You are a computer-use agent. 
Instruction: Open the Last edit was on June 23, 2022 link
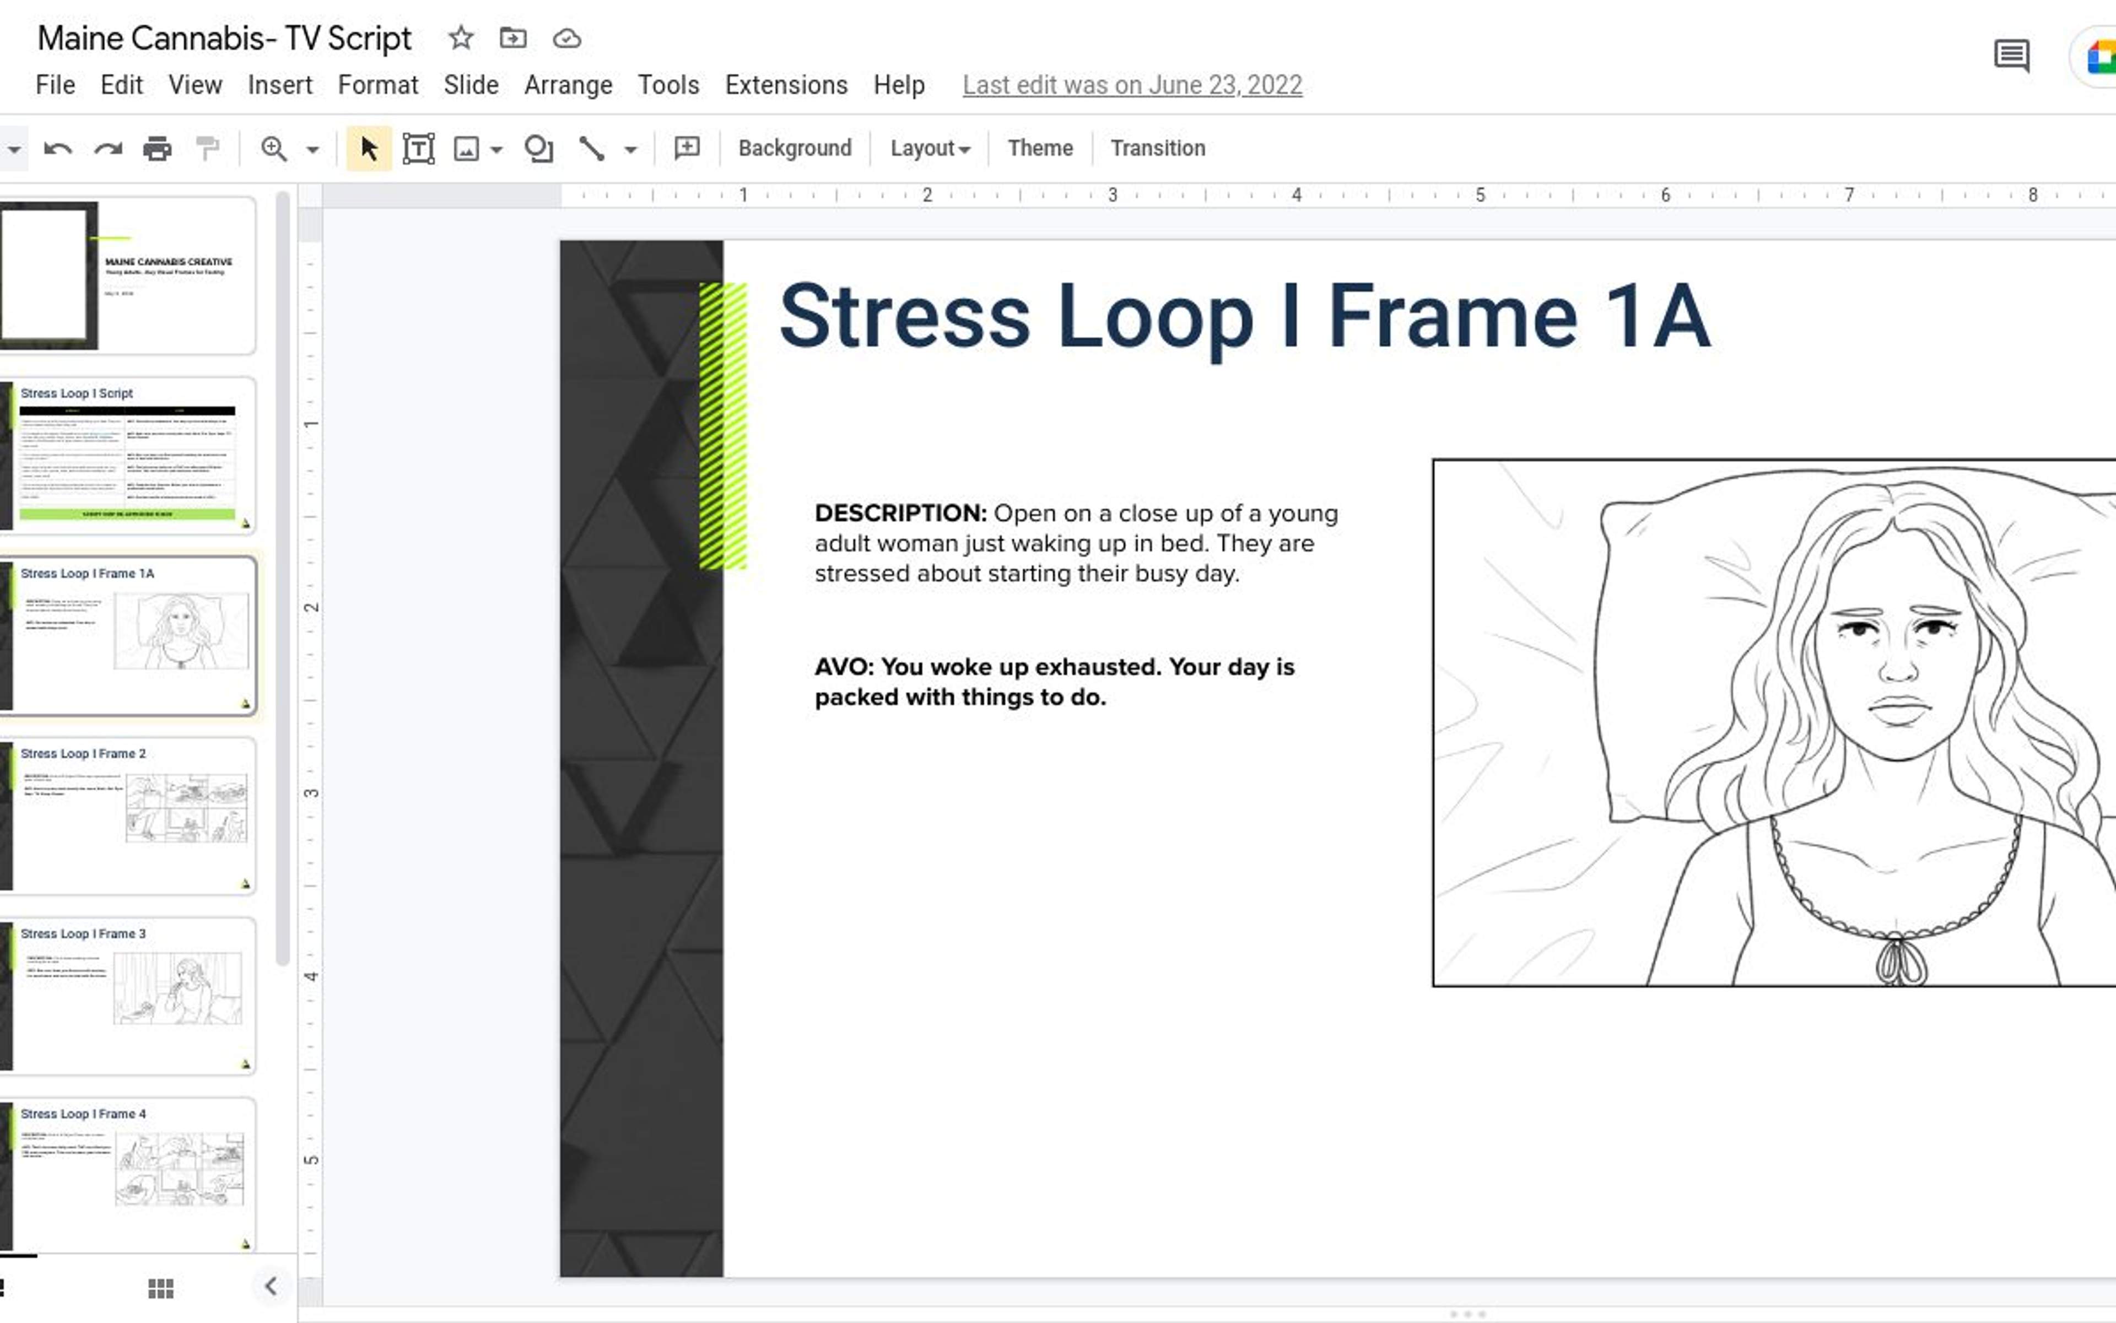[1132, 85]
